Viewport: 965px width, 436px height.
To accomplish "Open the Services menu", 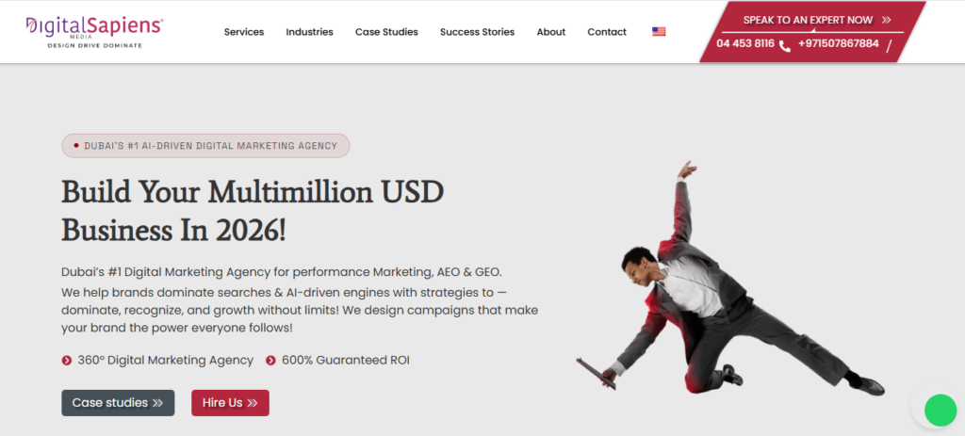I will tap(244, 32).
